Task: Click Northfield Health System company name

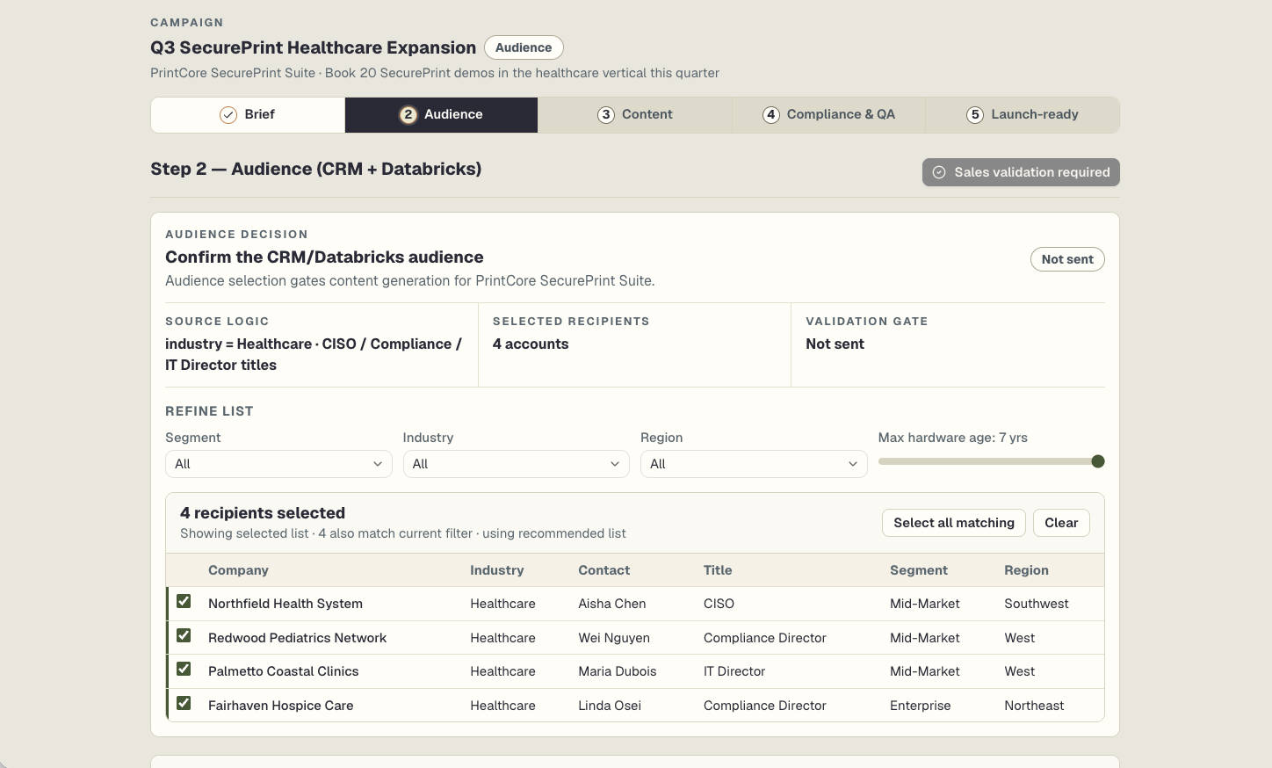Action: pyautogui.click(x=285, y=604)
